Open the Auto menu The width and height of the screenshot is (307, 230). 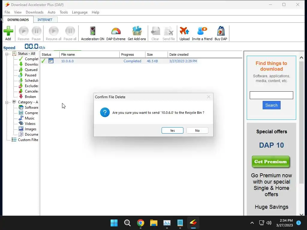click(x=52, y=12)
